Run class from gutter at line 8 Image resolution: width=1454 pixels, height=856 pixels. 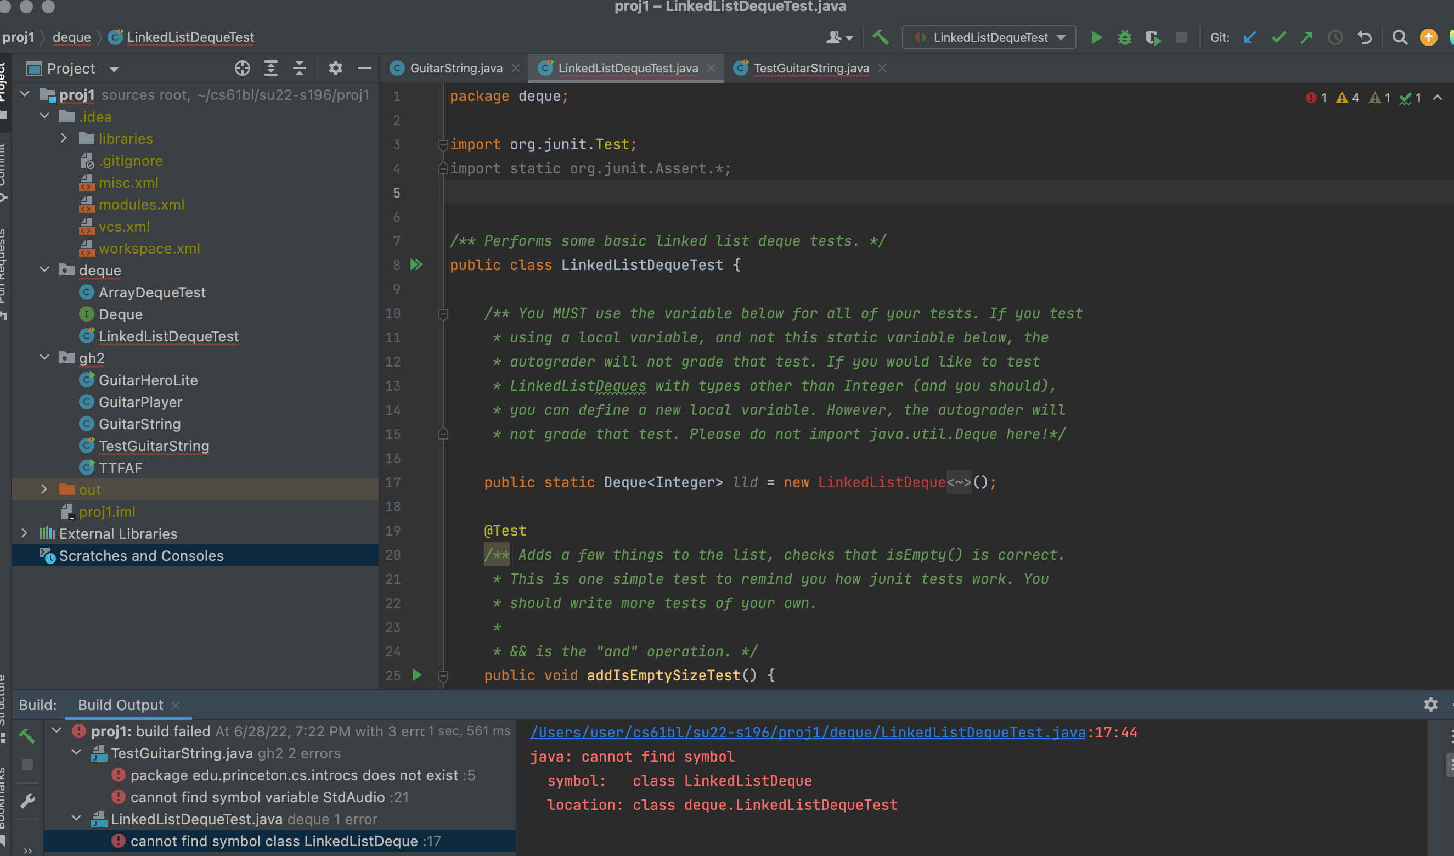coord(416,265)
